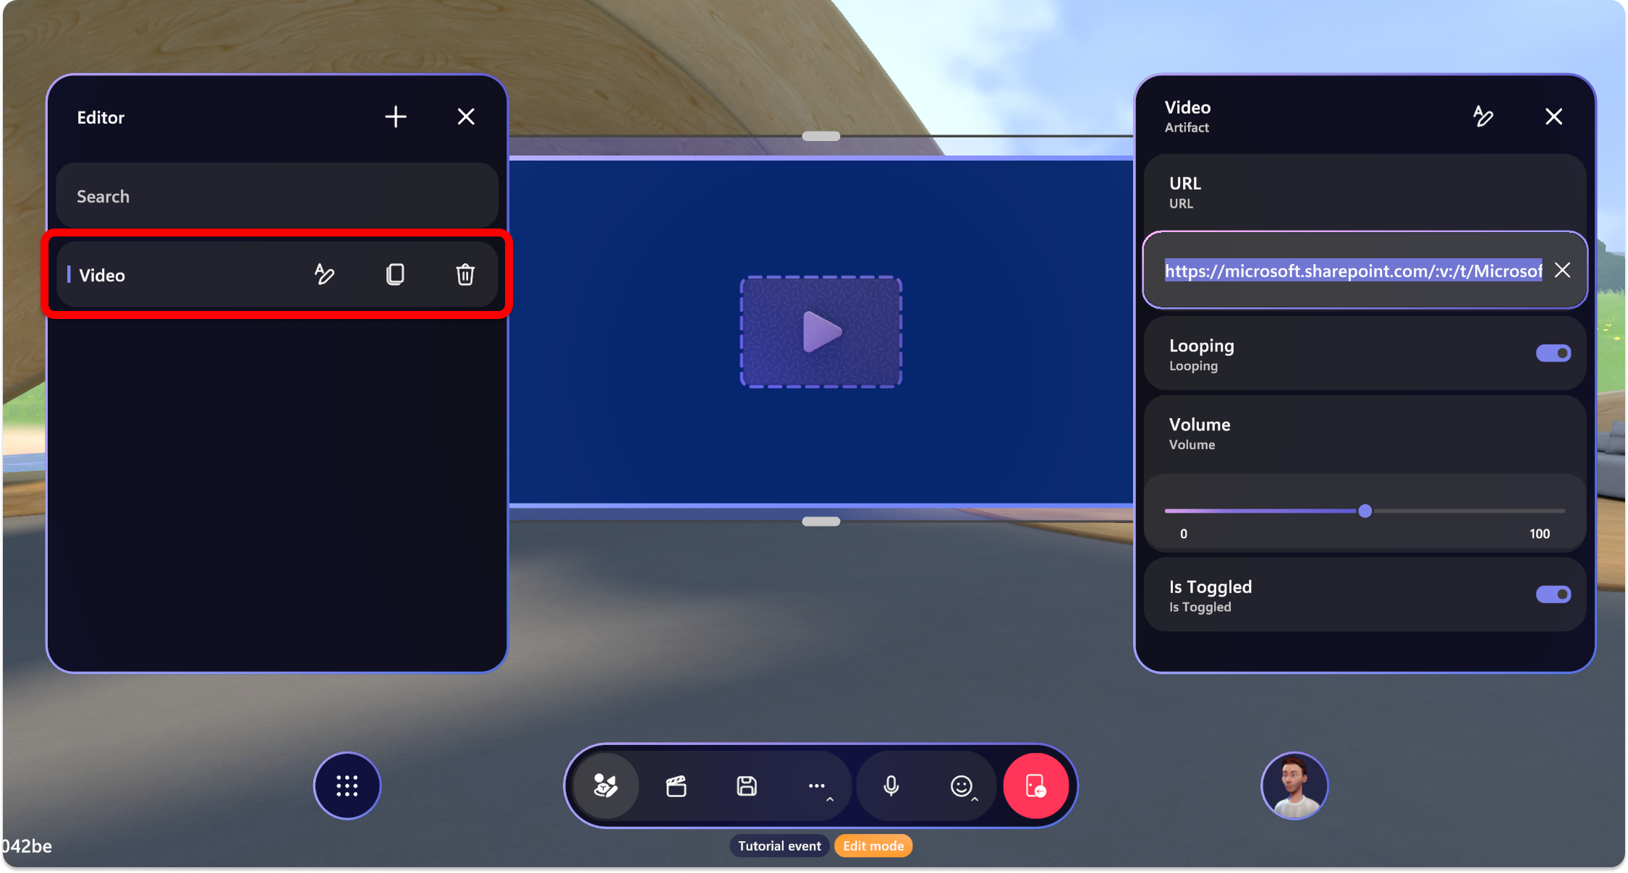Toggle the Is Toggled switch off
Screen dimensions: 1628x873
(x=1553, y=595)
